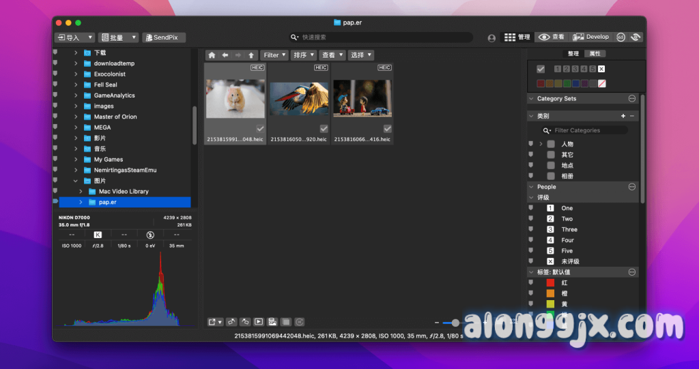
Task: Click the SendPix button
Action: tap(164, 38)
